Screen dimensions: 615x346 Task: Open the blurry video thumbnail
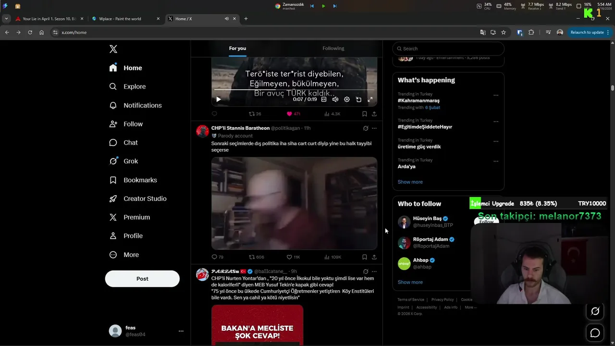294,203
